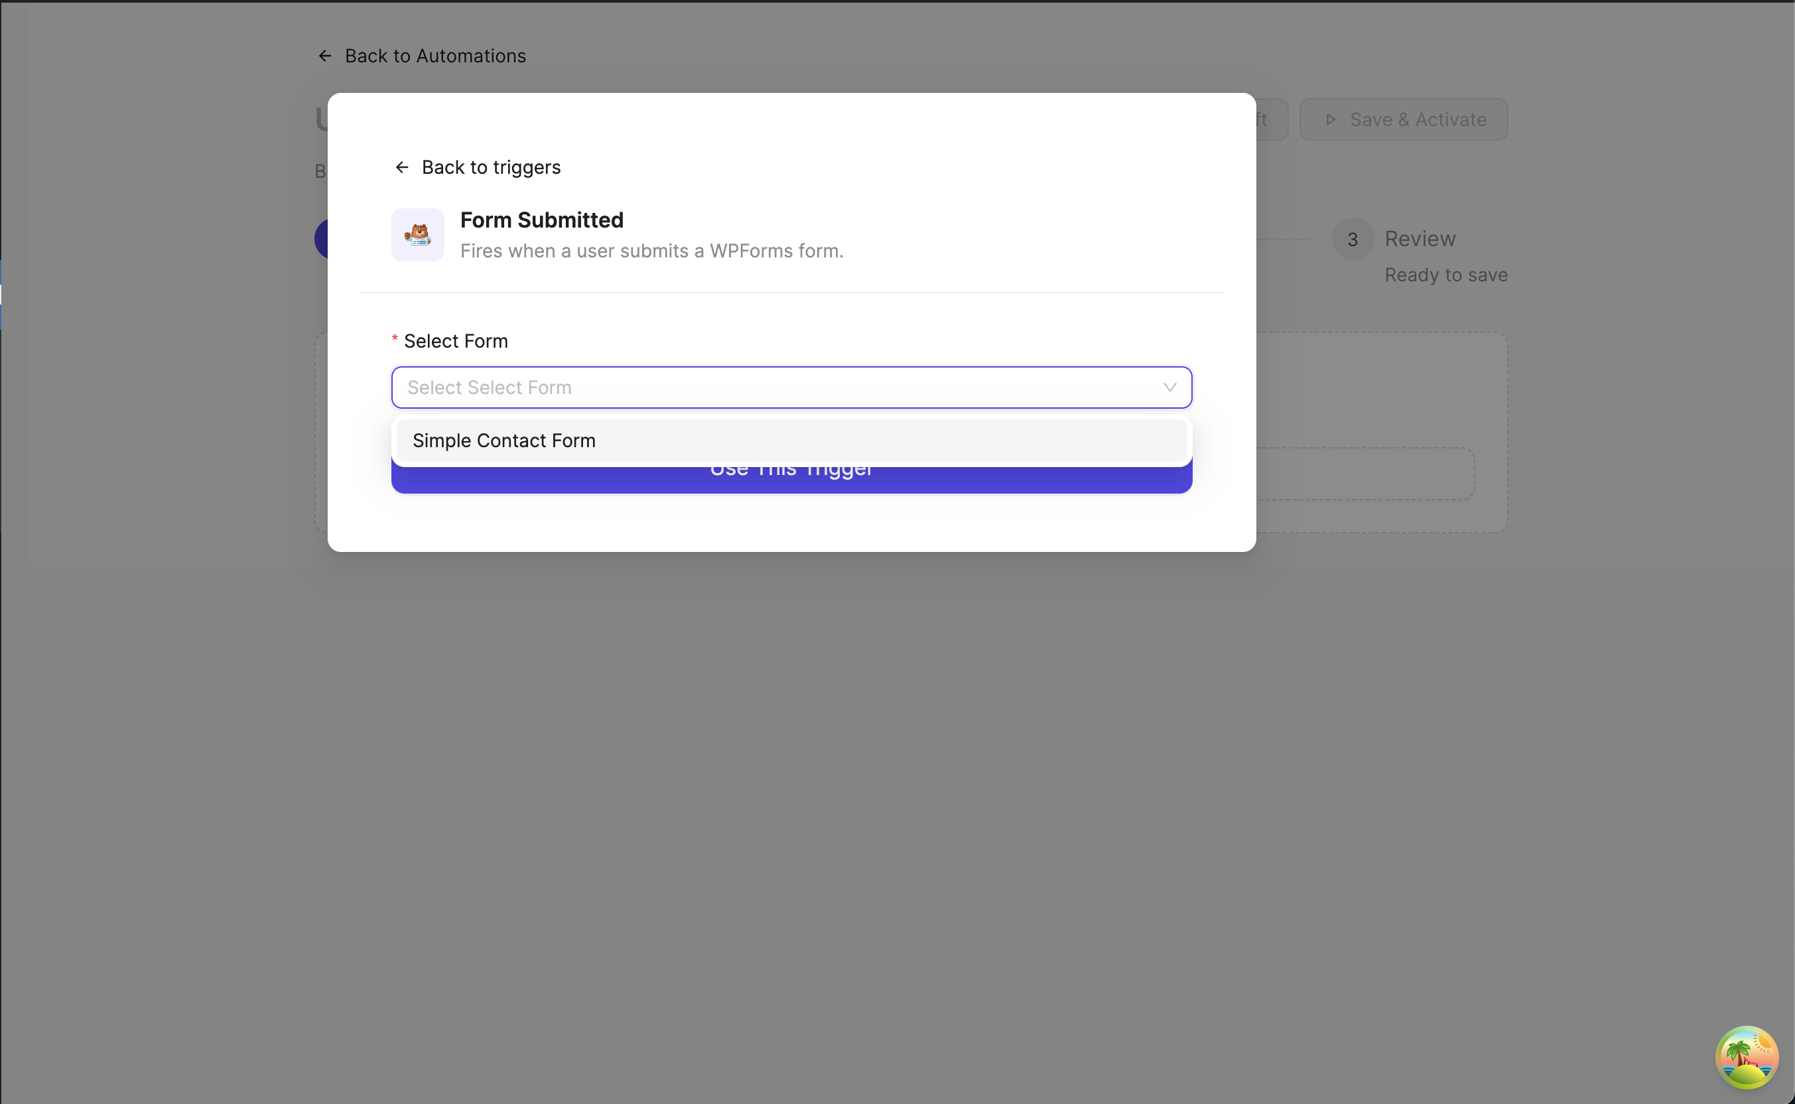Click the Save & Activate button
This screenshot has width=1795, height=1104.
tap(1403, 119)
